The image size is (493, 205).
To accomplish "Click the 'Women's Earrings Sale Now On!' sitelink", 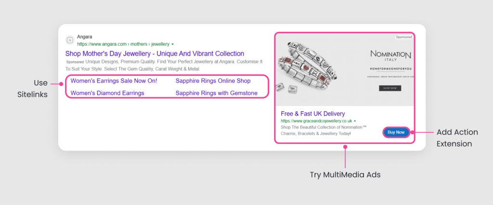I will pos(114,81).
